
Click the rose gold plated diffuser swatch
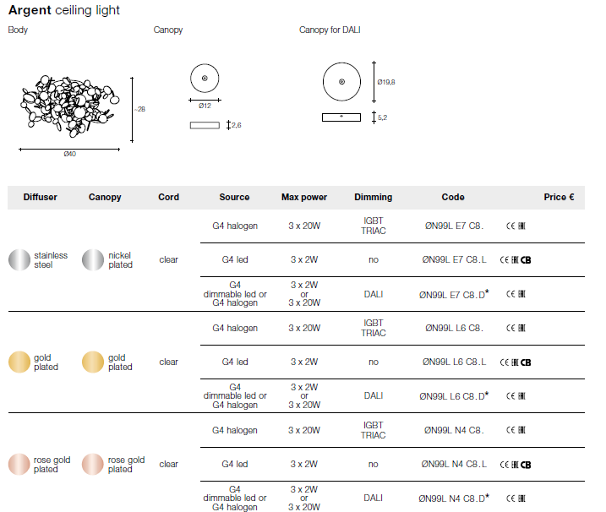(19, 464)
